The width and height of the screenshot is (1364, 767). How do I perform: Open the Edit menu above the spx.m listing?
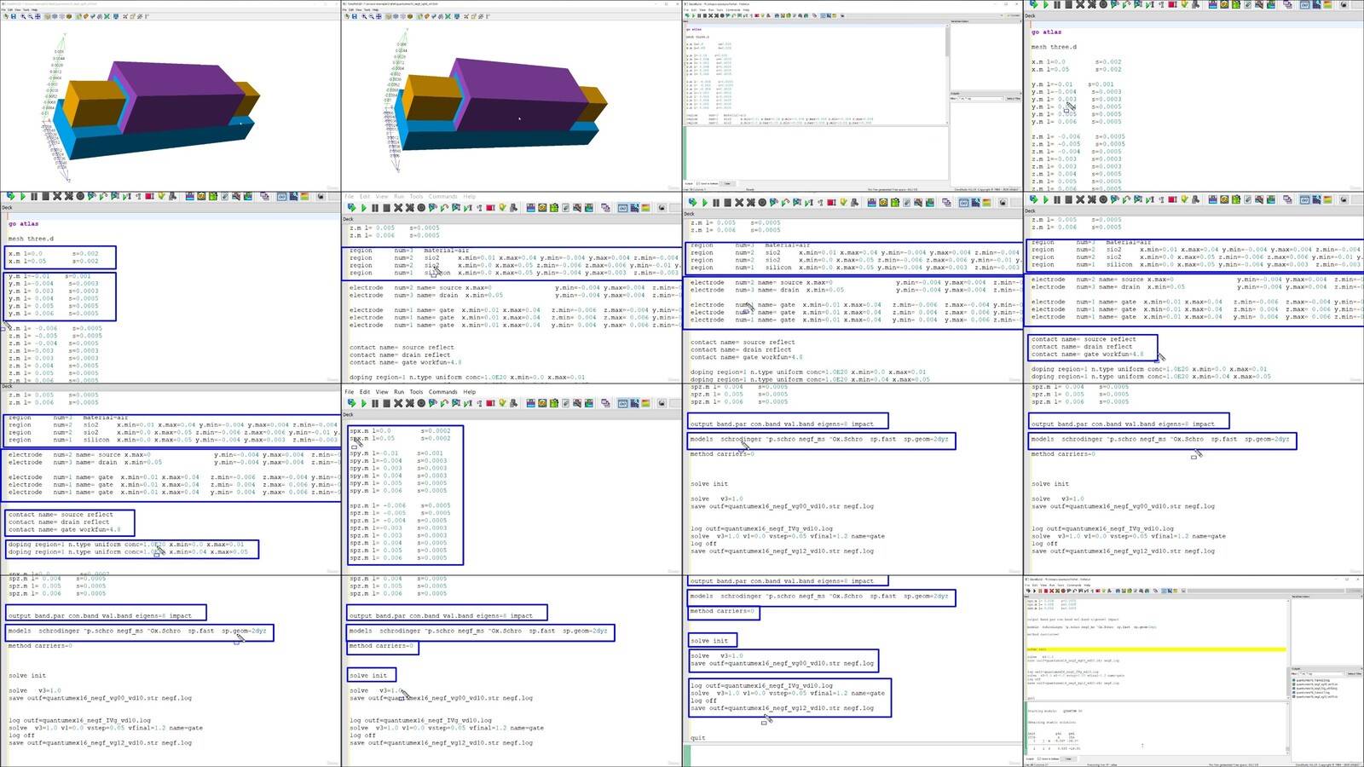click(x=365, y=392)
